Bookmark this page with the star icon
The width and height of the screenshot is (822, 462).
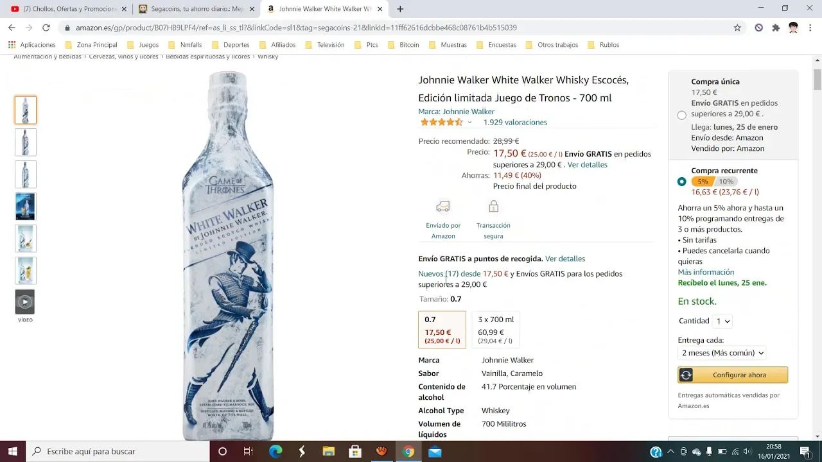tap(737, 28)
